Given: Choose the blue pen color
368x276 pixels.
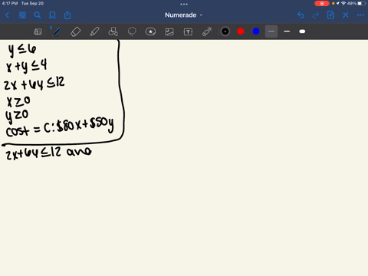Looking at the screenshot, I should point(256,31).
